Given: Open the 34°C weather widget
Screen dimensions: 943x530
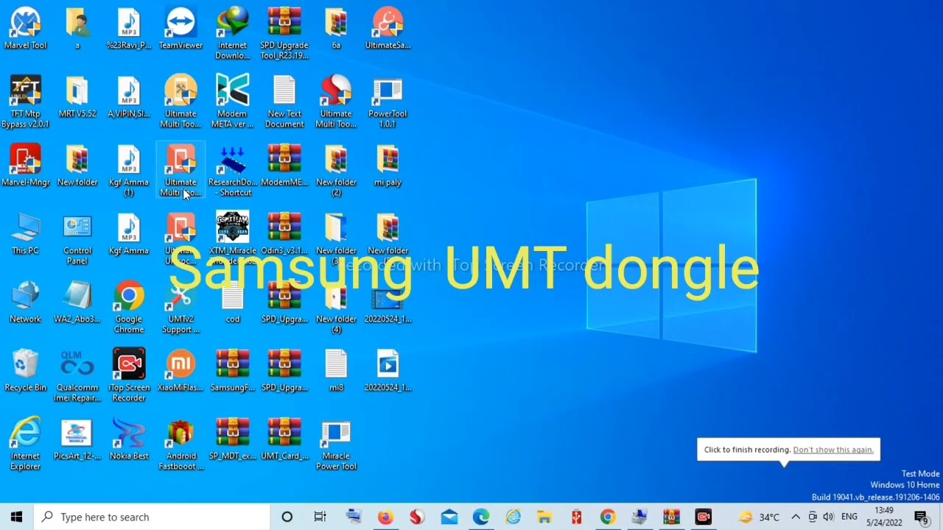Looking at the screenshot, I should pos(758,517).
